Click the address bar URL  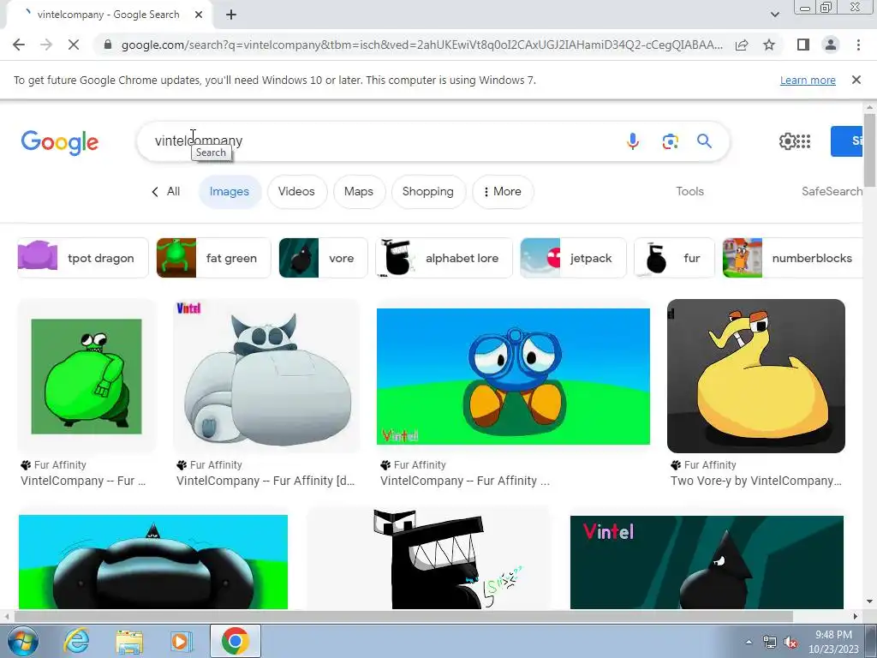point(422,45)
